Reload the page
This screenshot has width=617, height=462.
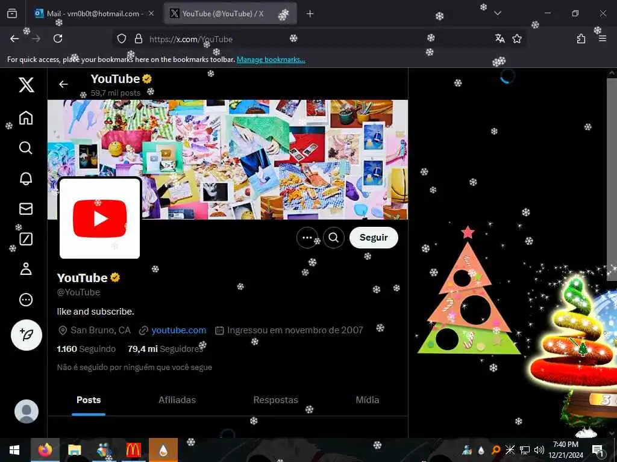(58, 38)
